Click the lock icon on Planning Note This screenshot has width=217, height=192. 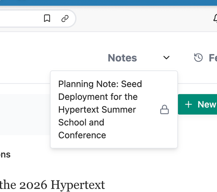click(164, 110)
